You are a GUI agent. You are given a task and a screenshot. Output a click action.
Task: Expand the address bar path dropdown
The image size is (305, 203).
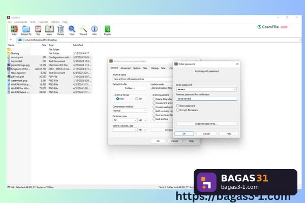[x=299, y=40]
